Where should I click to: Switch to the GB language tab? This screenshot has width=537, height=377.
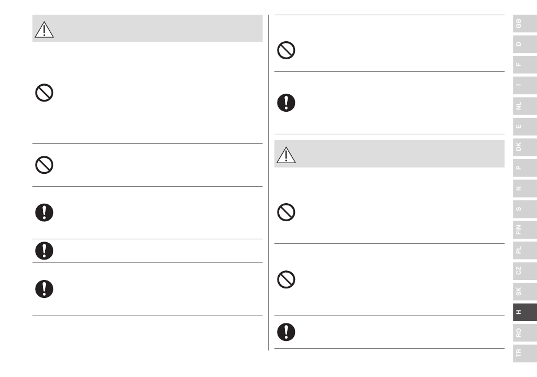[x=525, y=23]
